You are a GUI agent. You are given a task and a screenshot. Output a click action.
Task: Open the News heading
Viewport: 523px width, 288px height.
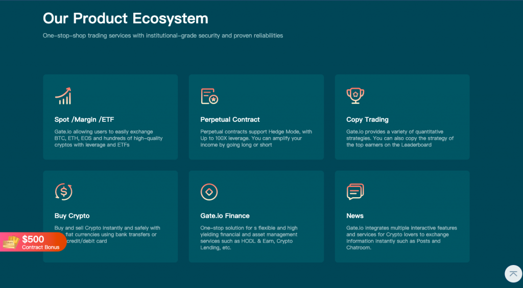pos(355,216)
